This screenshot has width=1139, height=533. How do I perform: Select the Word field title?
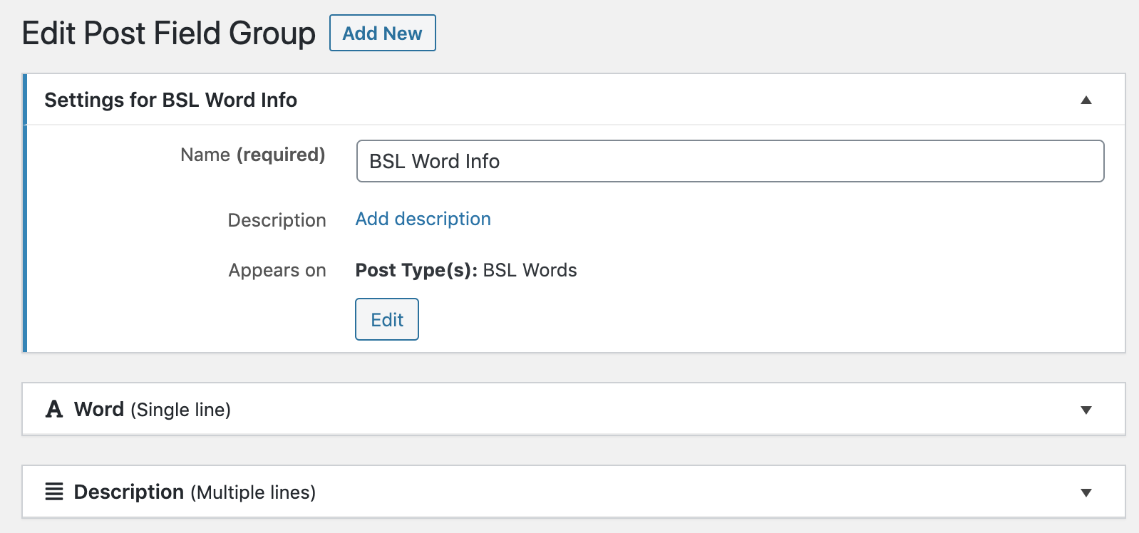[x=99, y=409]
